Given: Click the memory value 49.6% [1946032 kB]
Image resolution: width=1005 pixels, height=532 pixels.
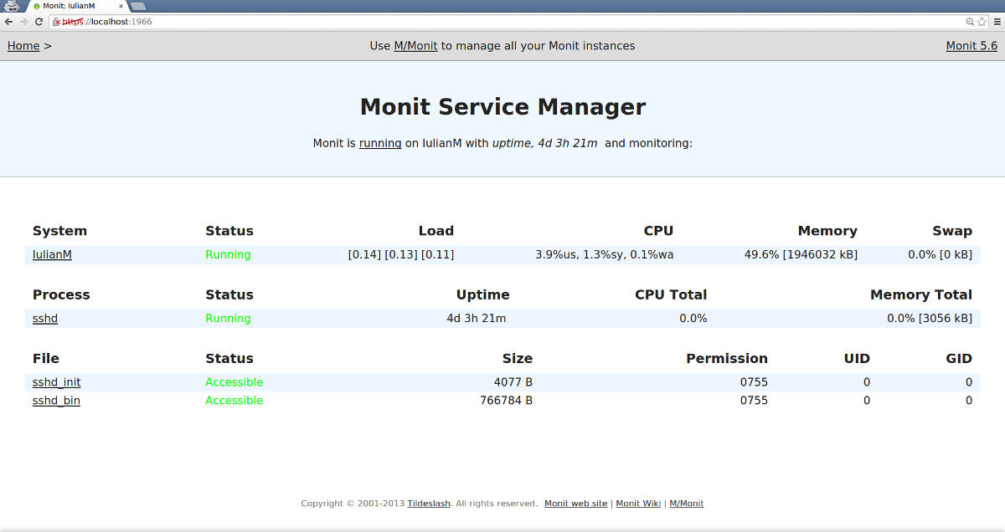Looking at the screenshot, I should 801,254.
